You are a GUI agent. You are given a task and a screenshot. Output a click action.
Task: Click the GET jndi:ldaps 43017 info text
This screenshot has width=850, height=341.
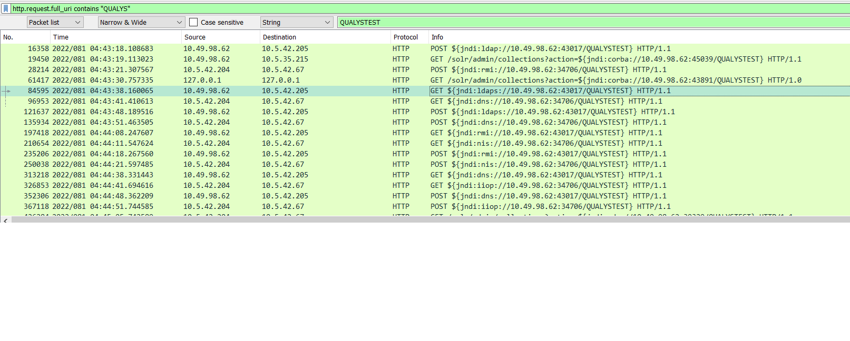pos(551,91)
